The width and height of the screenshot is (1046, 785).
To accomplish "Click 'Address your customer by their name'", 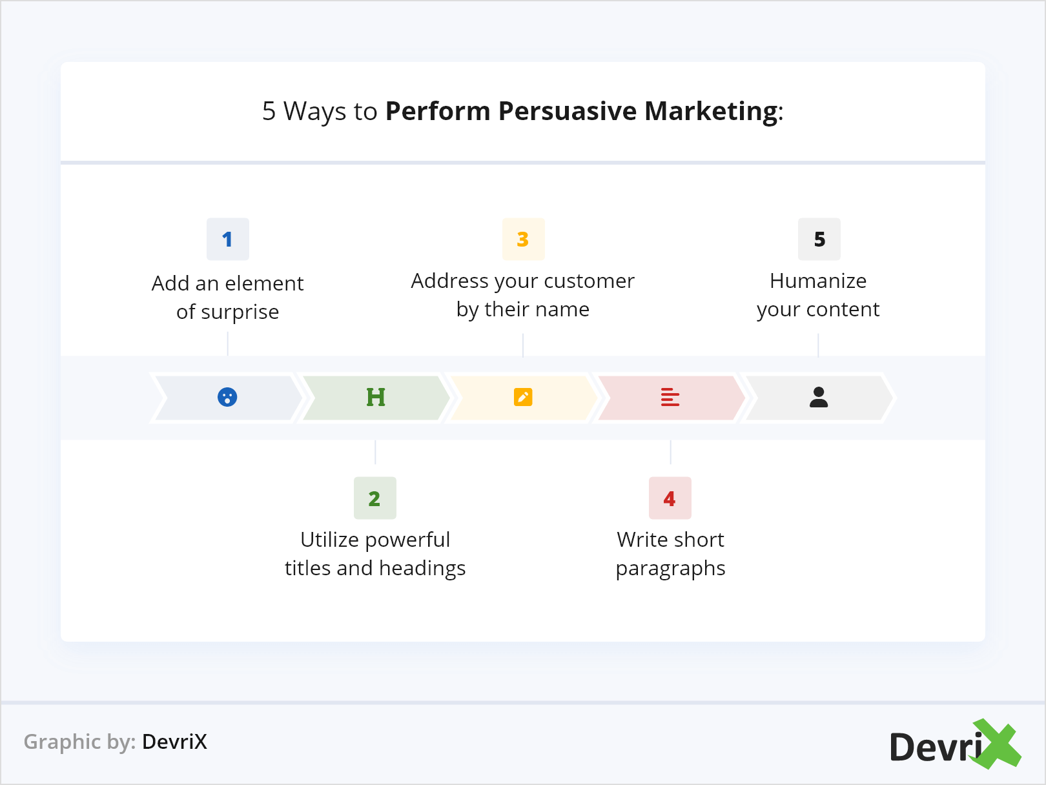I will point(523,295).
